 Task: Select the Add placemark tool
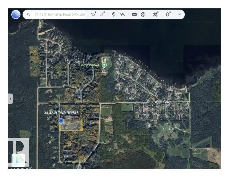114,14
